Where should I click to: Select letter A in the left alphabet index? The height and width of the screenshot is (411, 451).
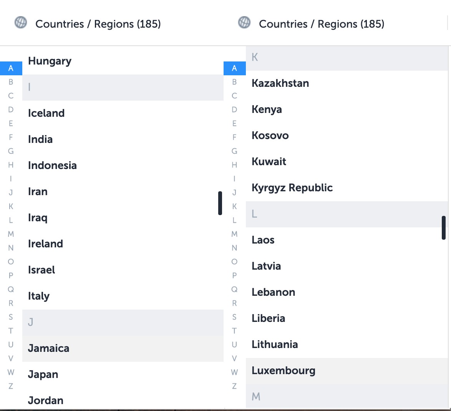[11, 68]
